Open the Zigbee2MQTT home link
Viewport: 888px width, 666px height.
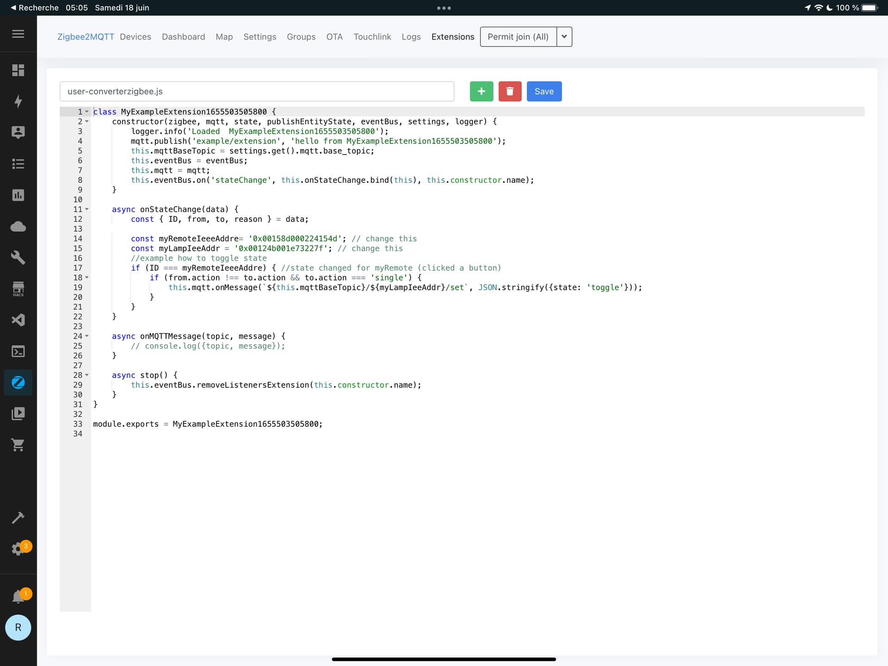coord(86,37)
